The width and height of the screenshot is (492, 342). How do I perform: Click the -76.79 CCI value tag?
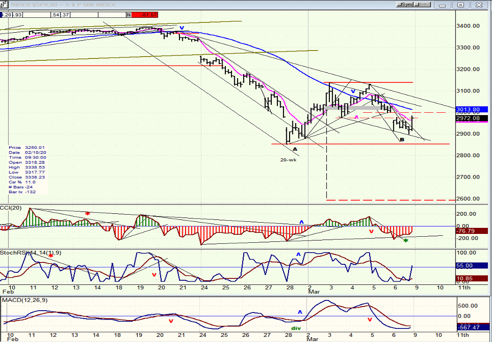coord(472,231)
